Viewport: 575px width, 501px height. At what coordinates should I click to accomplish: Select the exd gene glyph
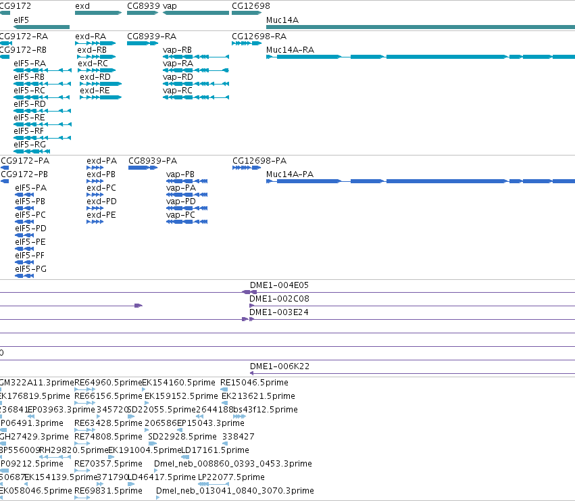(x=98, y=13)
